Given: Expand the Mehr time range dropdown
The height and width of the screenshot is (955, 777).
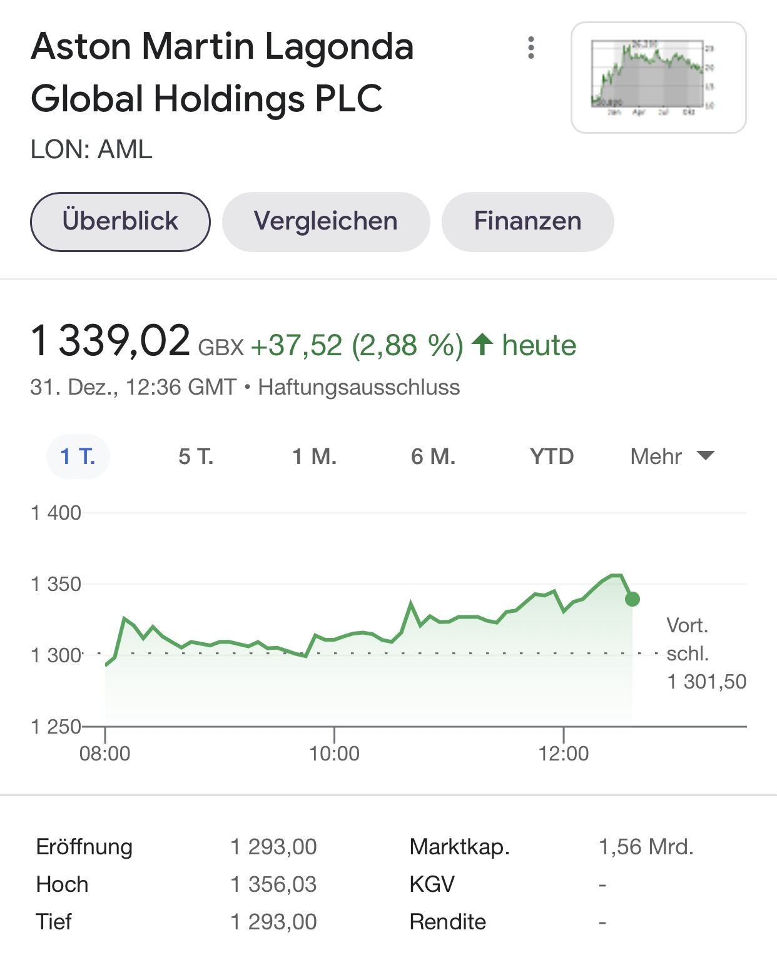Looking at the screenshot, I should [x=656, y=457].
